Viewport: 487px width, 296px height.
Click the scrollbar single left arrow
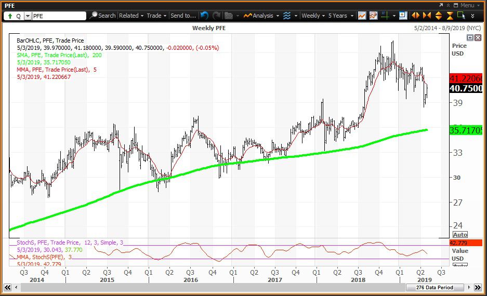point(16,287)
